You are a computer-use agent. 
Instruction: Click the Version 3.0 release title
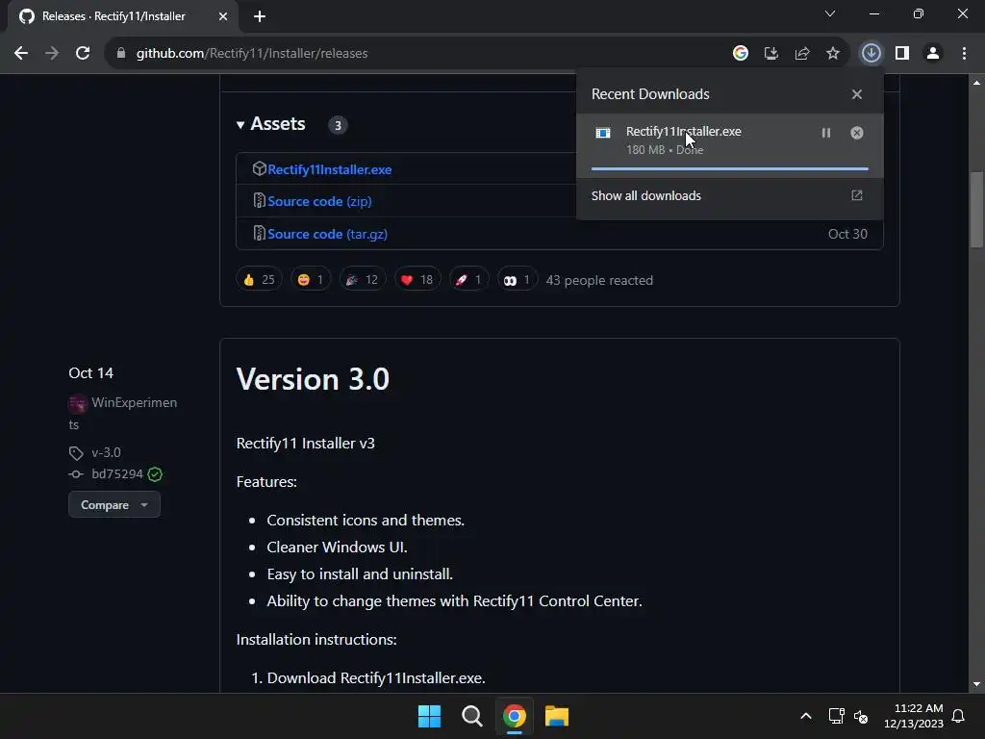pyautogui.click(x=313, y=379)
